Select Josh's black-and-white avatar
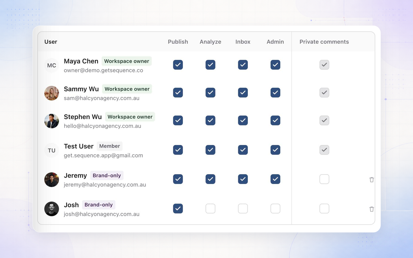This screenshot has height=258, width=413. pyautogui.click(x=52, y=209)
